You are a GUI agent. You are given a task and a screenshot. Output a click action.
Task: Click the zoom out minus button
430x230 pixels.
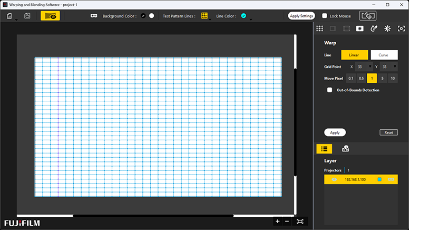click(x=287, y=222)
